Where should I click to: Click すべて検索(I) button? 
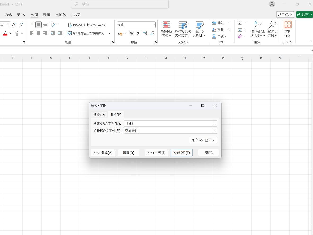pos(156,153)
